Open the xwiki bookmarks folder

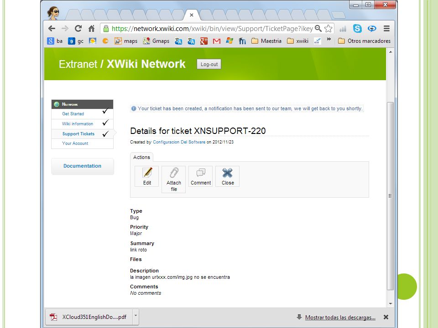coord(298,41)
